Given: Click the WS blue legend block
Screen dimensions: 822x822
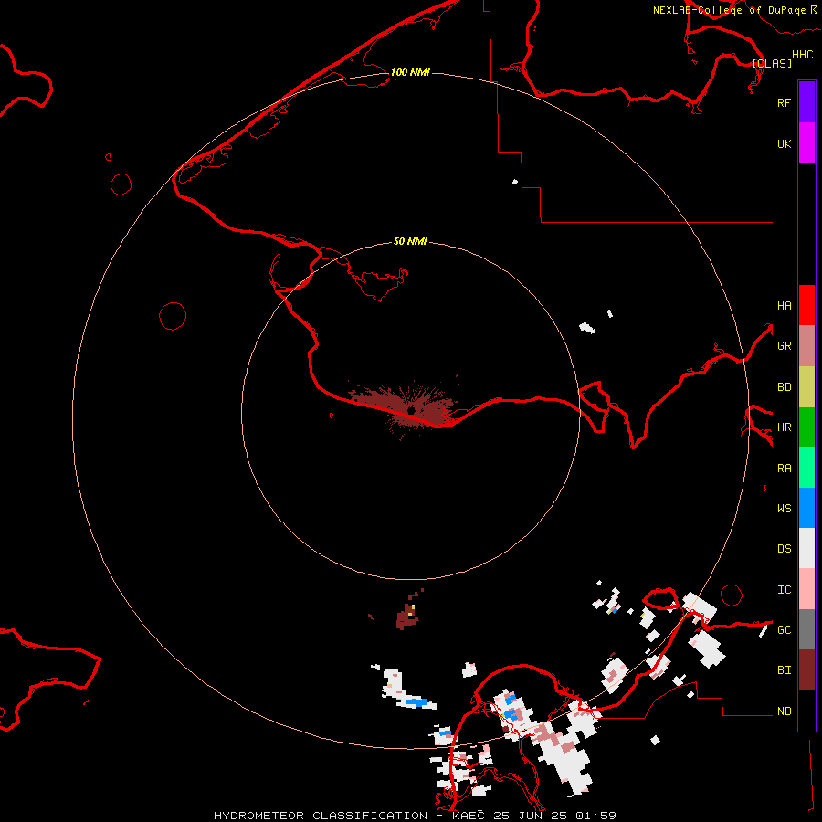Looking at the screenshot, I should (806, 508).
